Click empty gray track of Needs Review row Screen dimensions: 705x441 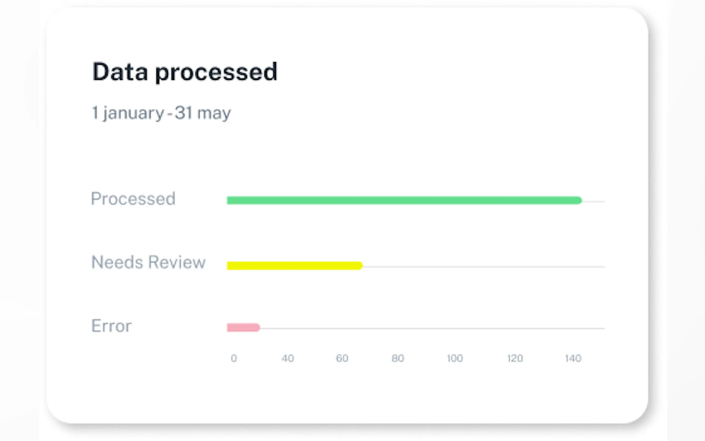click(484, 267)
